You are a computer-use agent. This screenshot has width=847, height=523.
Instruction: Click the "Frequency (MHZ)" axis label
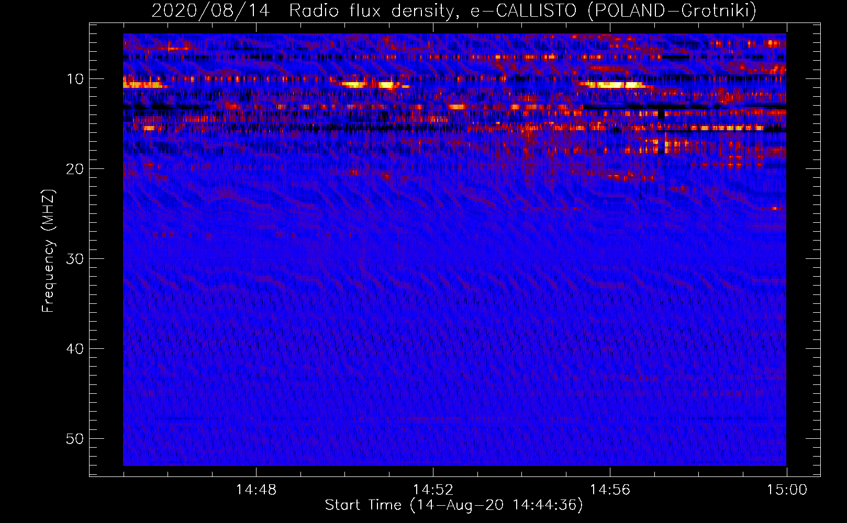pyautogui.click(x=48, y=251)
